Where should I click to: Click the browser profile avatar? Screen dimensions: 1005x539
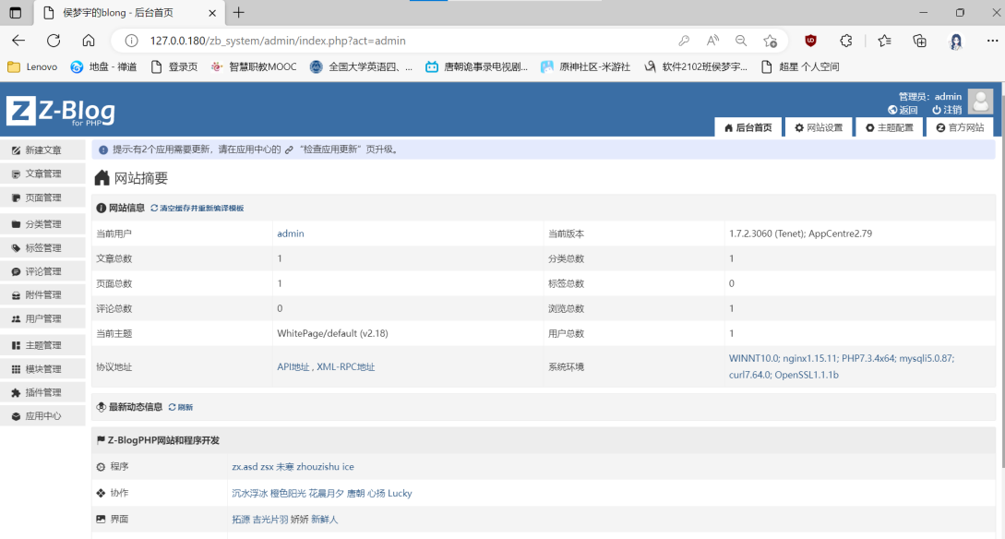956,41
